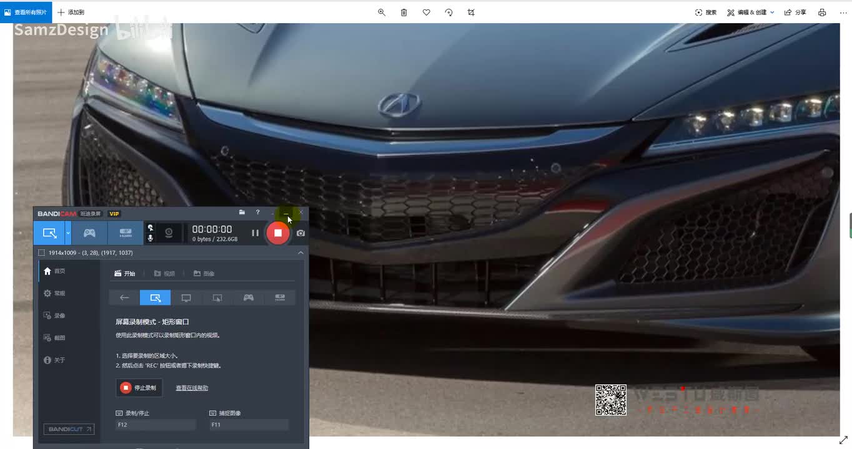Click the 搜索 visual search button
The image size is (852, 449).
[x=706, y=12]
